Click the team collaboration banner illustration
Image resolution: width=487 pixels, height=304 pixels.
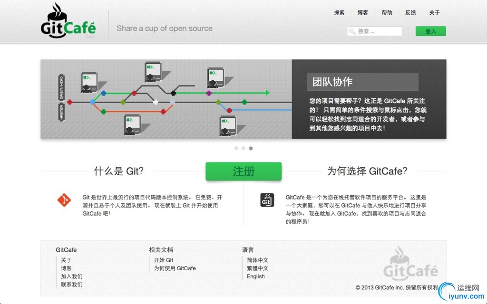point(166,99)
